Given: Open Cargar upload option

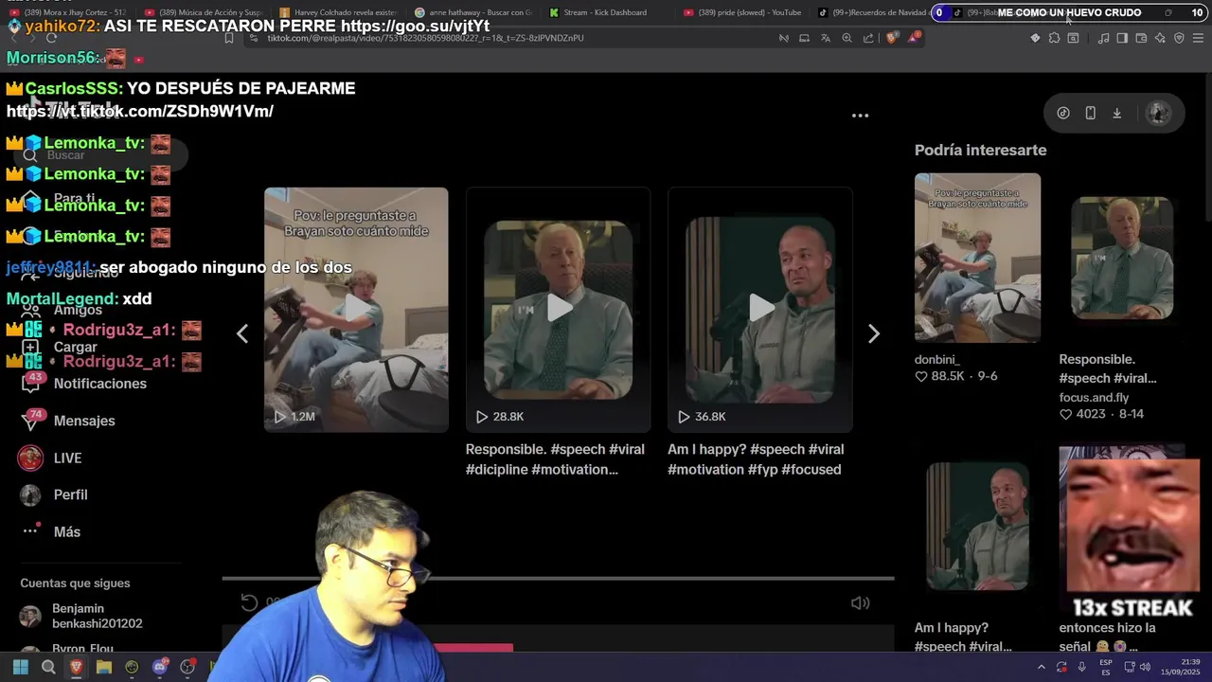Looking at the screenshot, I should tap(59, 348).
